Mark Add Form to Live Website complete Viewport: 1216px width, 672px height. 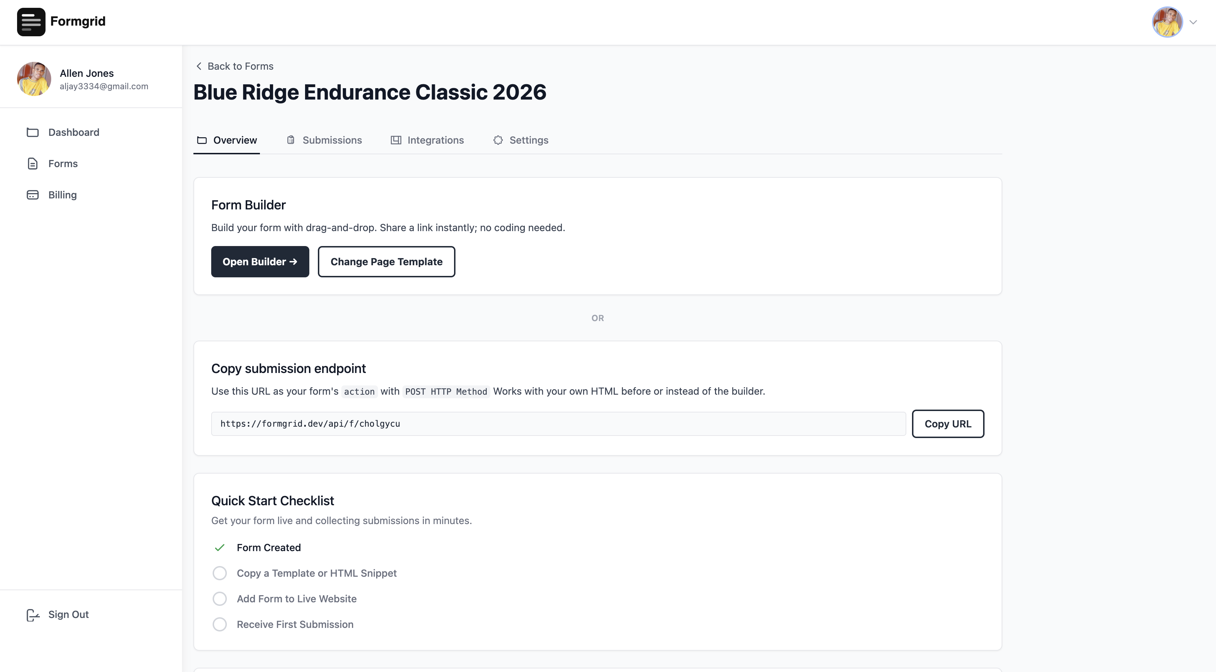219,598
